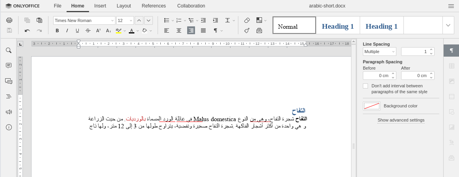
Task: Redo the last undone action
Action: [x=39, y=30]
